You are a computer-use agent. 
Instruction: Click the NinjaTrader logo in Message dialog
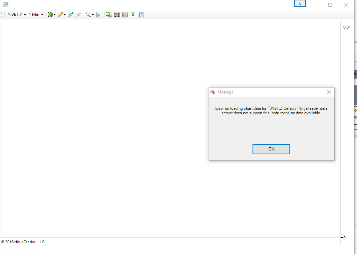click(213, 92)
